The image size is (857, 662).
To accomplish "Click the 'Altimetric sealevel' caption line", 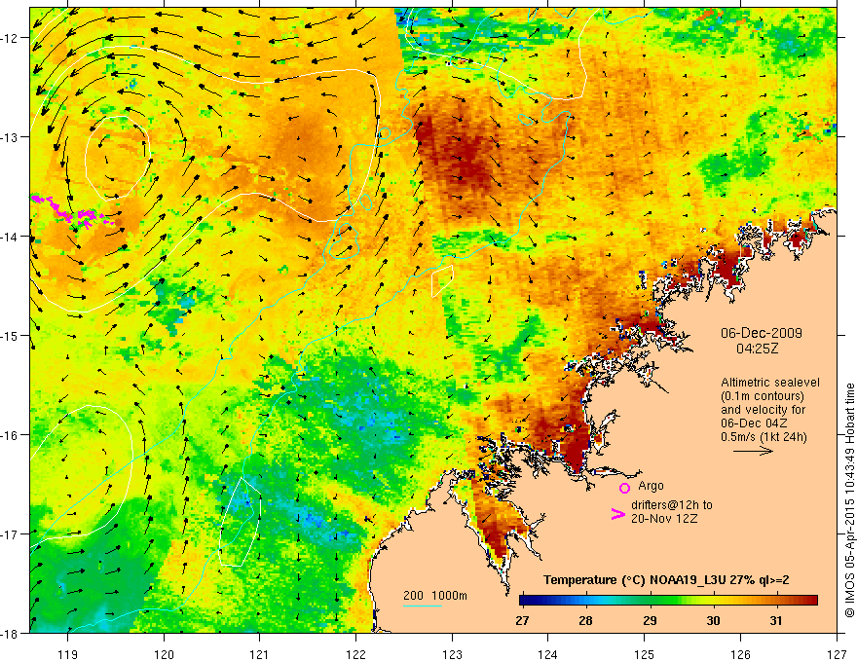I will tap(770, 383).
